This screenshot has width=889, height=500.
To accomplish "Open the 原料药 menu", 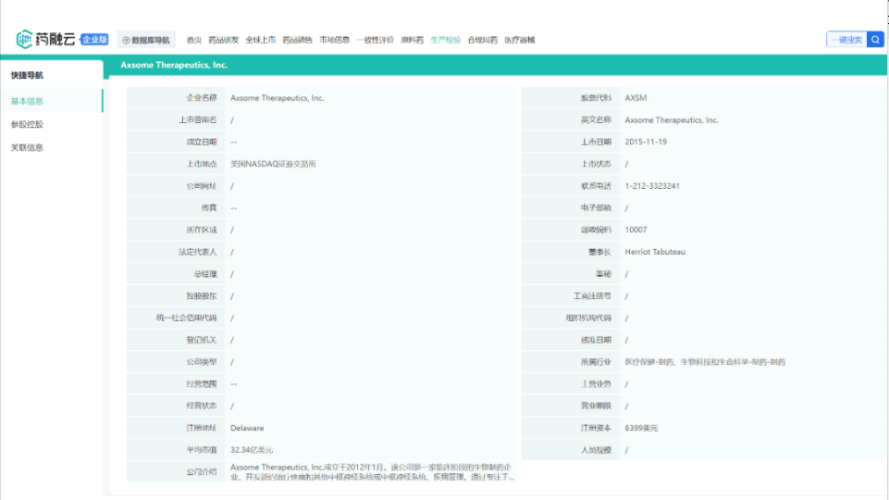I will tap(412, 40).
